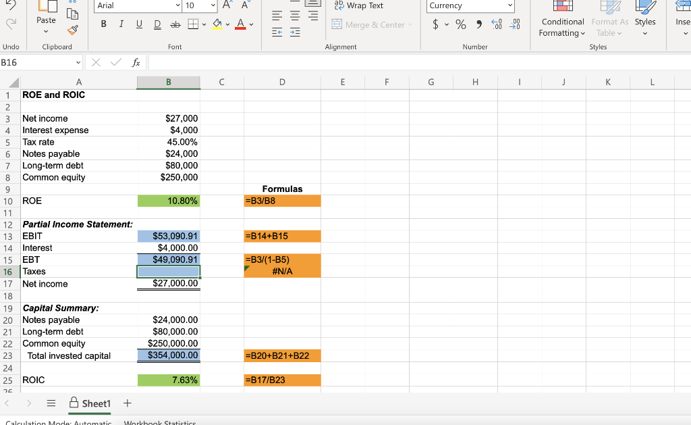Viewport: 691px width, 425px height.
Task: Switch to the Sheet1 tab
Action: [x=94, y=403]
